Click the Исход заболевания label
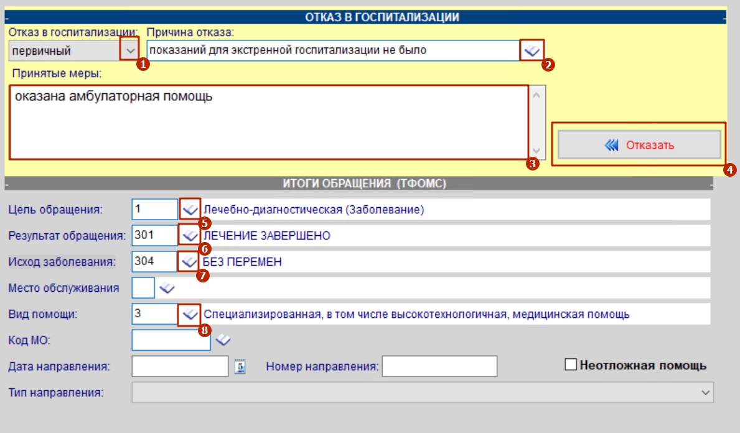 [62, 262]
